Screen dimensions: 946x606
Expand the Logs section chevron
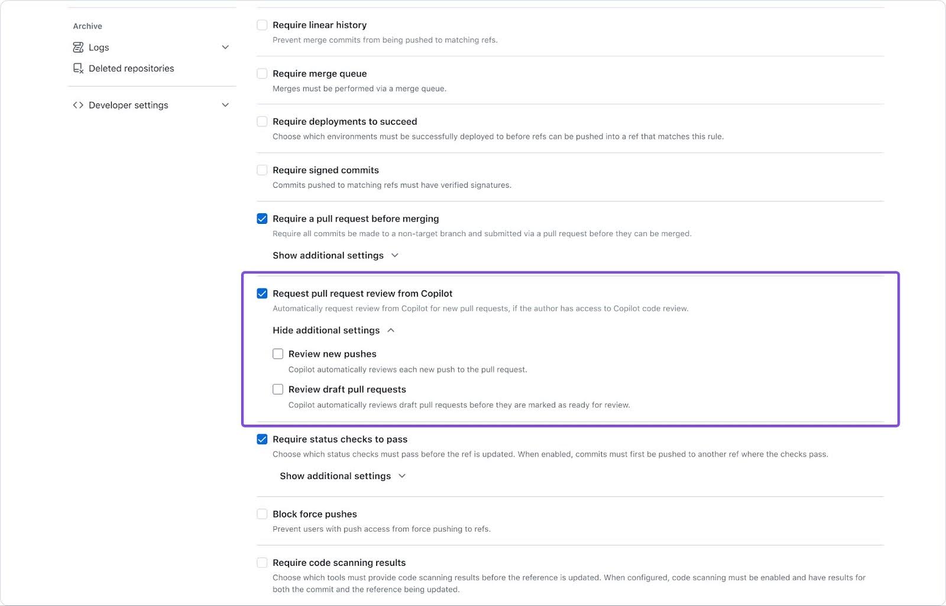tap(225, 47)
